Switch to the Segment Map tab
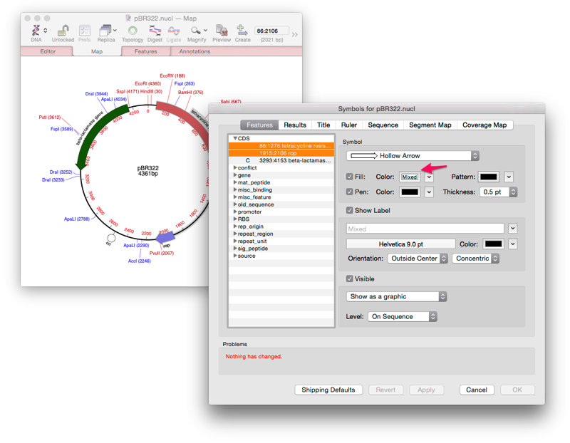 [430, 125]
